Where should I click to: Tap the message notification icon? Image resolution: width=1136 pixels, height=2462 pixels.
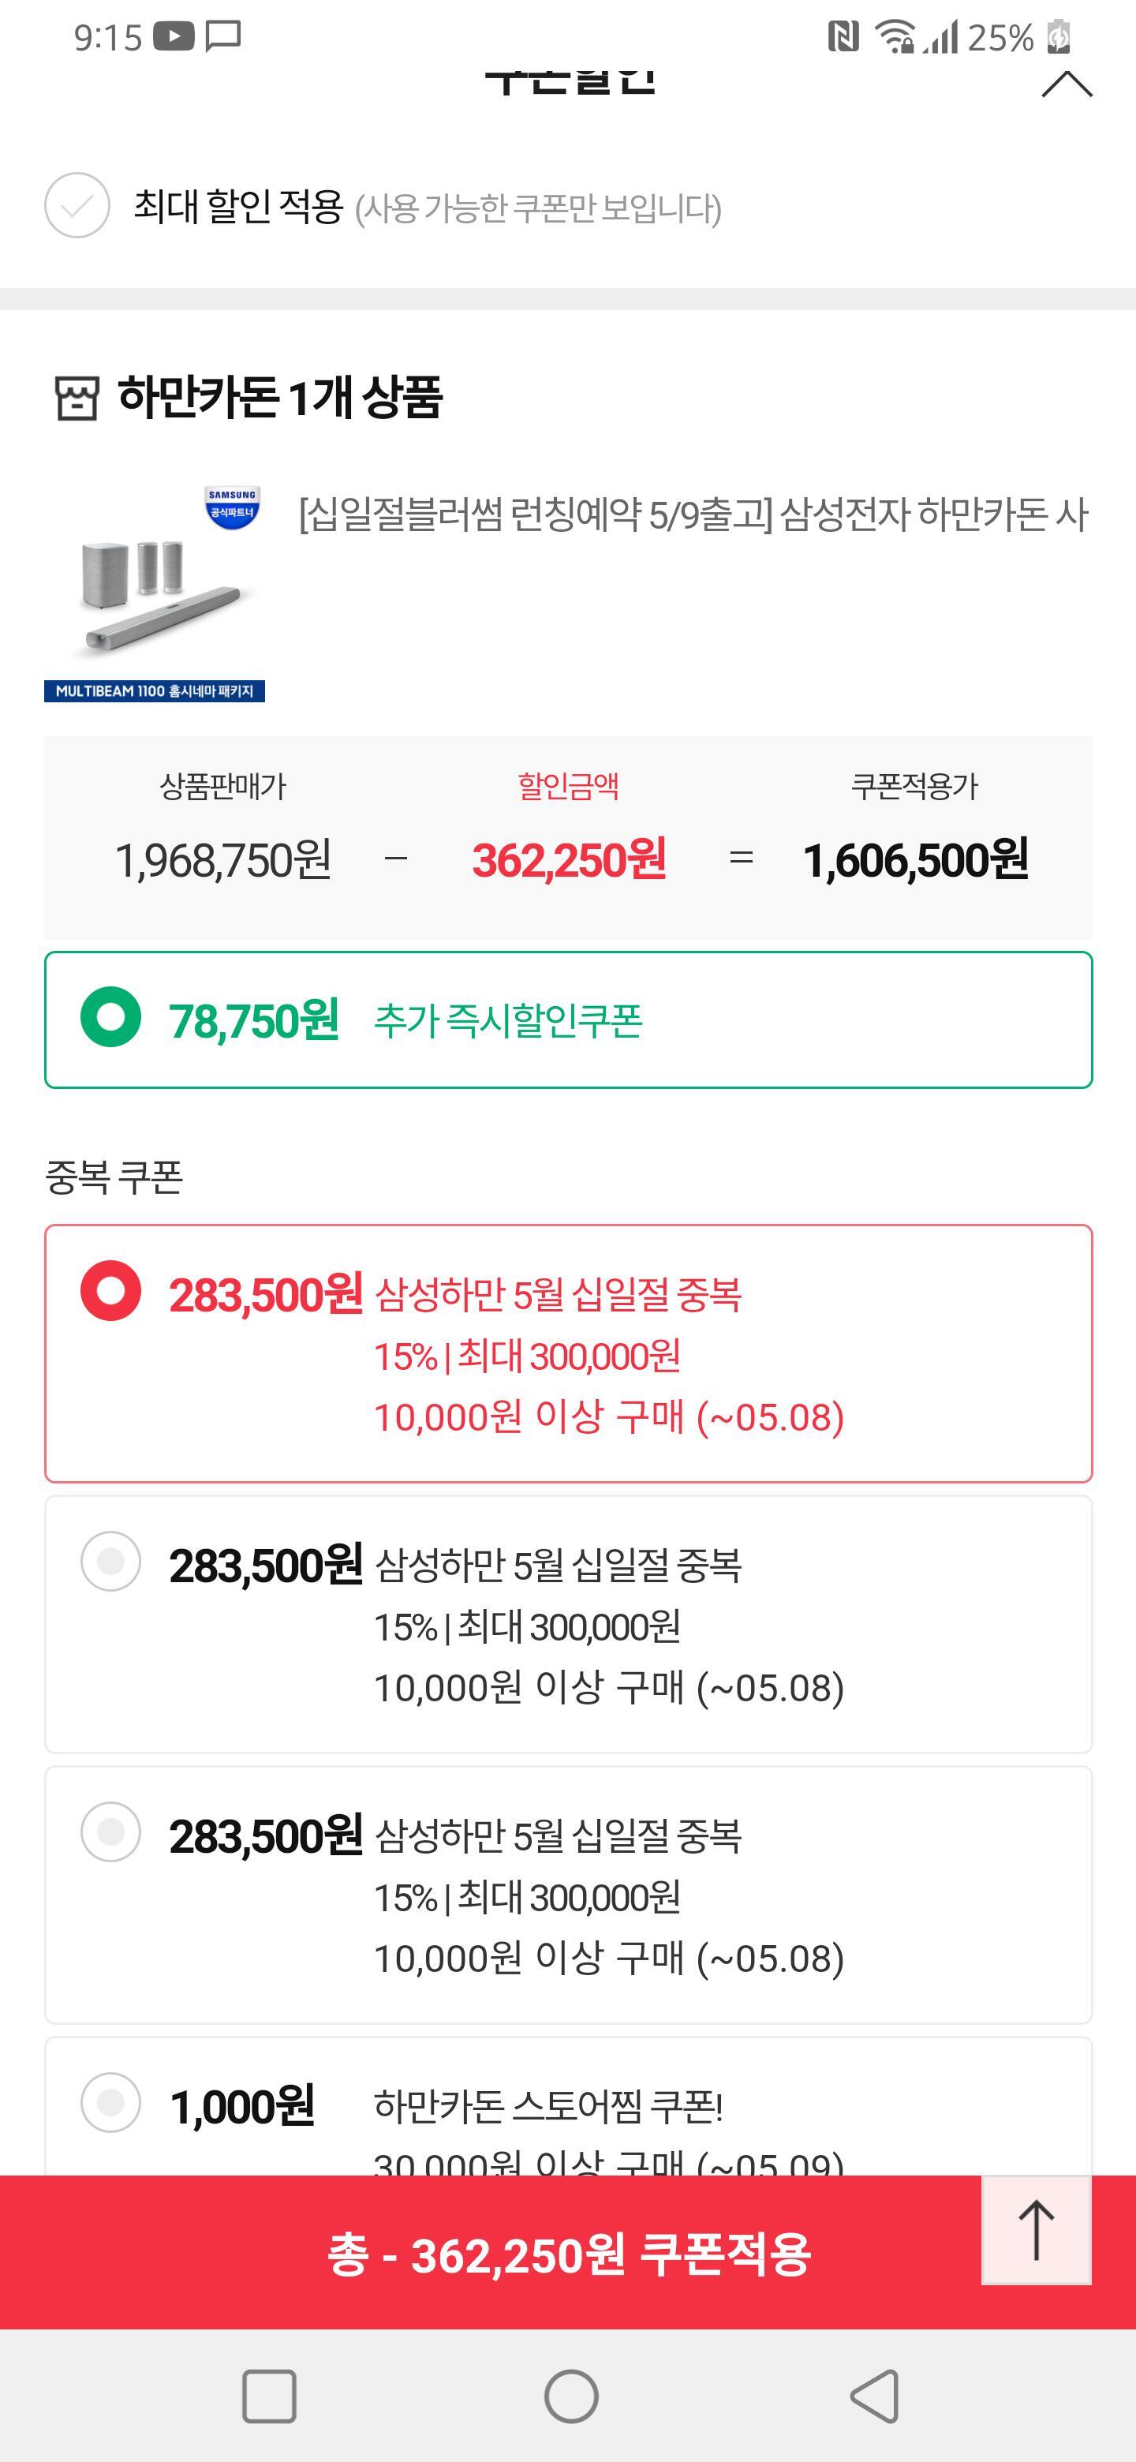pyautogui.click(x=223, y=36)
